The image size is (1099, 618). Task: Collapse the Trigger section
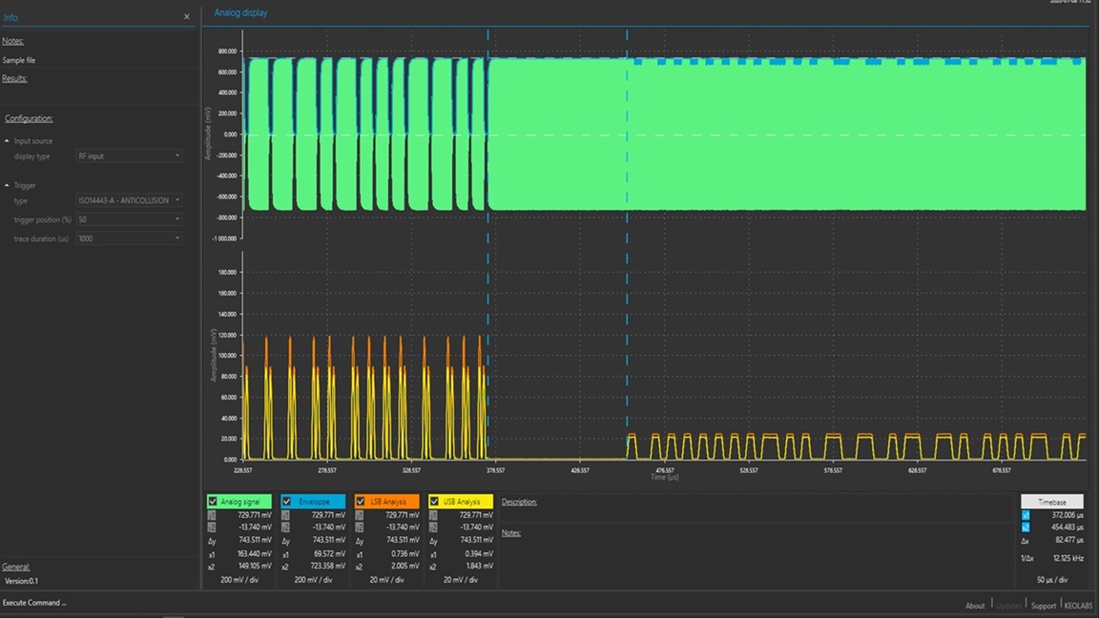8,185
